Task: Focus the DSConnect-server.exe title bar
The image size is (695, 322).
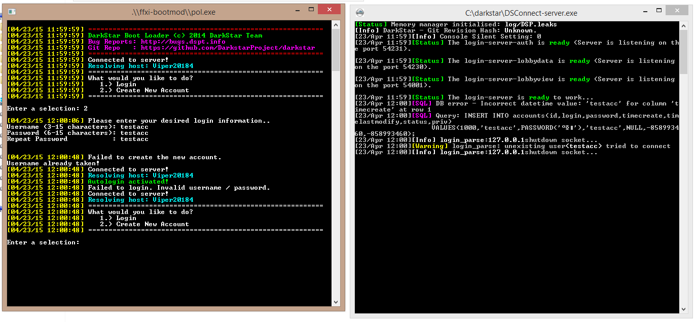Action: 507,13
